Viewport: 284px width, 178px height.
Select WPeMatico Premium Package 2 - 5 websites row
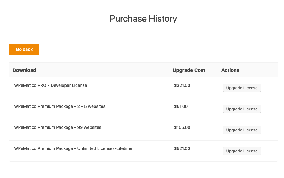tap(143, 109)
